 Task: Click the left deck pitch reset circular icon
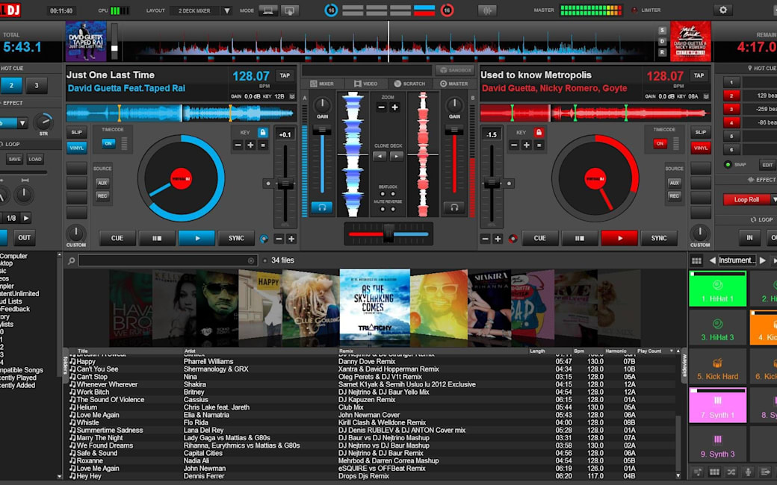point(264,239)
